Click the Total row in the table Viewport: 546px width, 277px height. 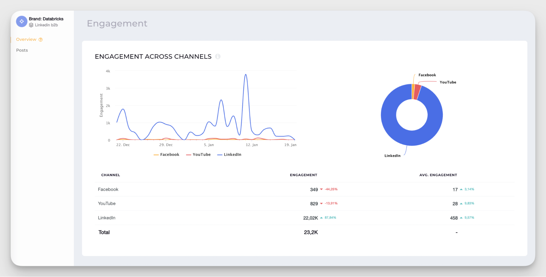[x=104, y=232]
